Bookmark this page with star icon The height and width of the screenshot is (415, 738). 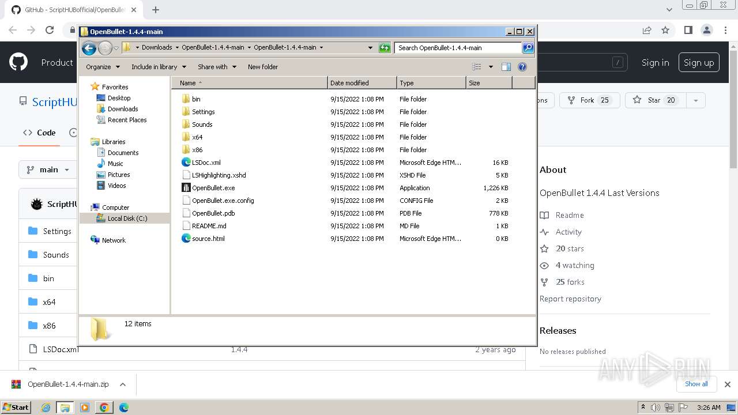click(665, 30)
